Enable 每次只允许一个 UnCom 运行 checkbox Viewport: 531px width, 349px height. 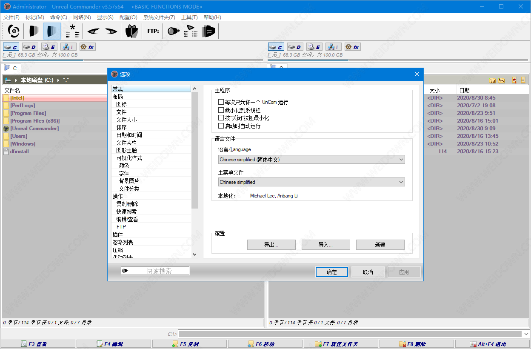(221, 102)
